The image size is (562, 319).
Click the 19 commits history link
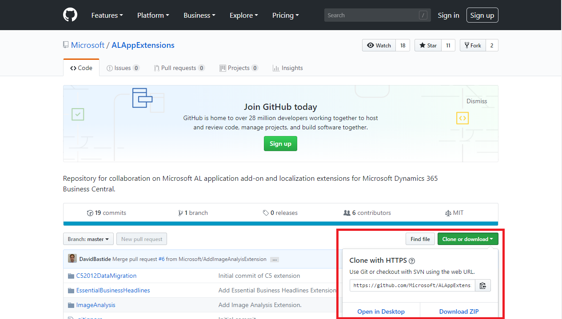tap(107, 213)
